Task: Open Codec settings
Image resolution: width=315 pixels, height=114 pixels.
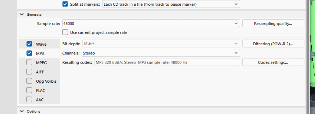Action: (273, 62)
